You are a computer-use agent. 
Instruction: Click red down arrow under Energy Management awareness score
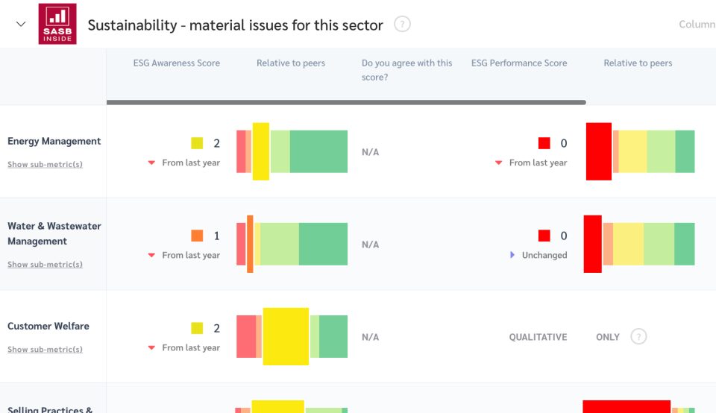[x=151, y=163]
